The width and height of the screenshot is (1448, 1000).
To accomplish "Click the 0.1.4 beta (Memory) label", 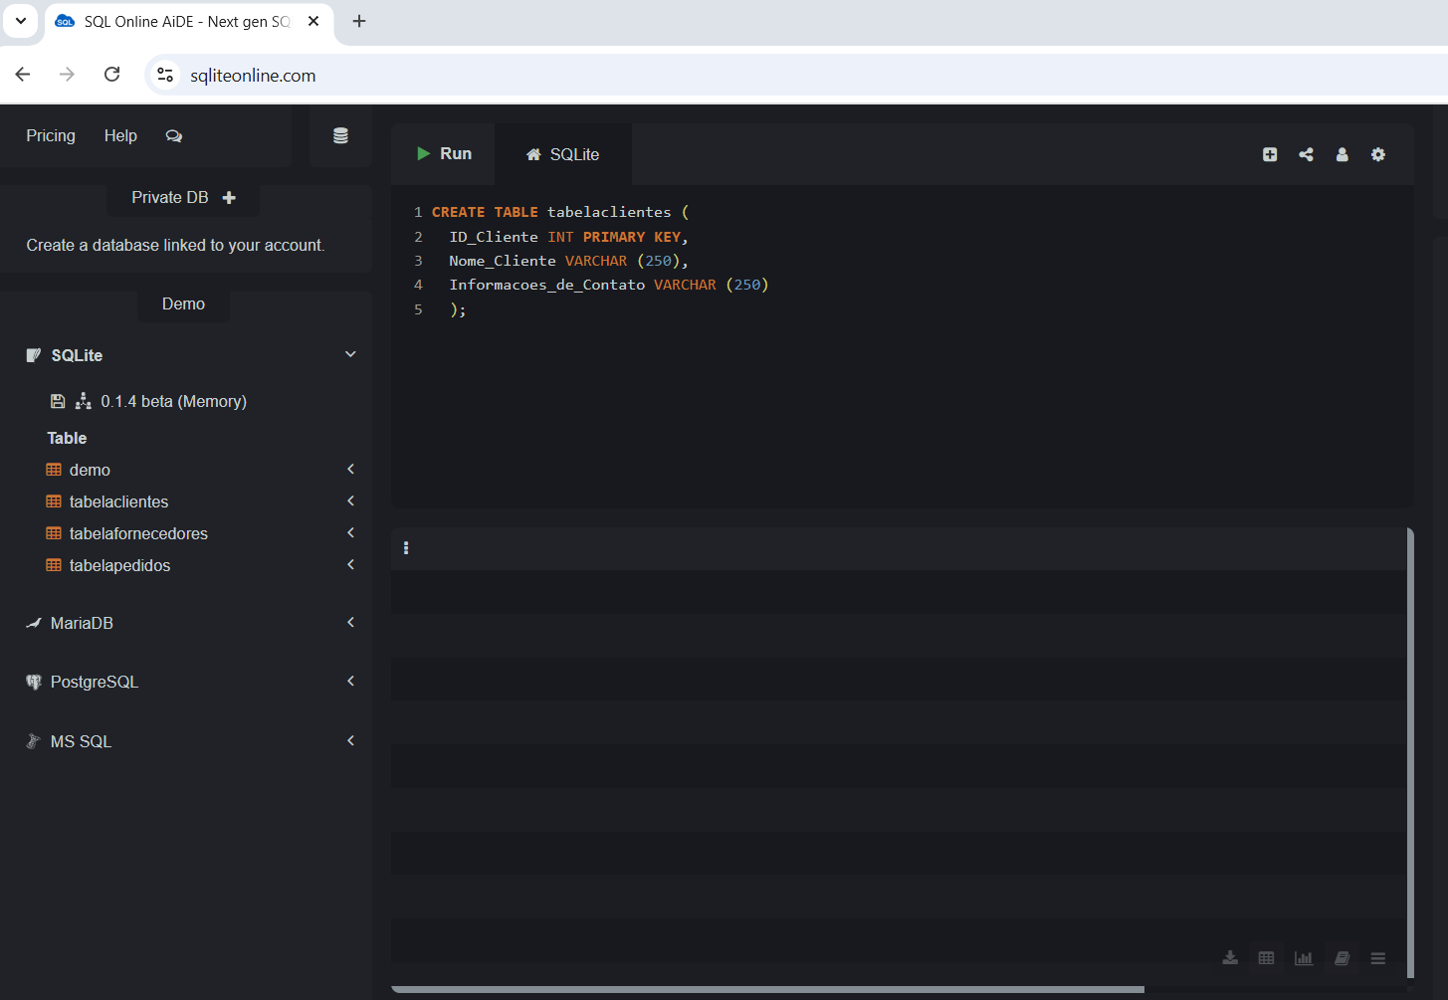I will coord(173,401).
